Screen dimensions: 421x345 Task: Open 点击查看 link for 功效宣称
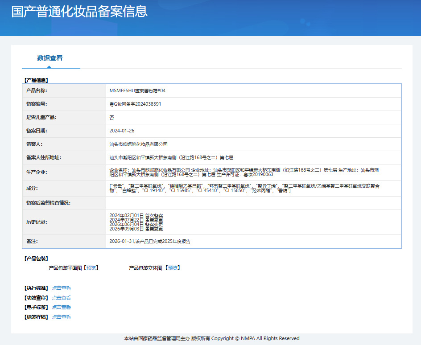click(x=62, y=298)
